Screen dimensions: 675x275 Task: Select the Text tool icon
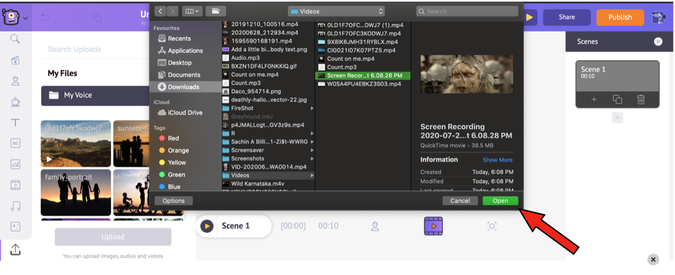click(16, 123)
